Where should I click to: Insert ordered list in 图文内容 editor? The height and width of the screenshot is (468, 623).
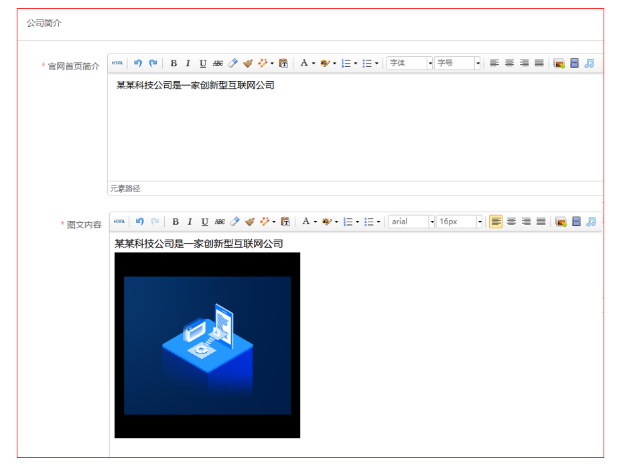pos(348,222)
